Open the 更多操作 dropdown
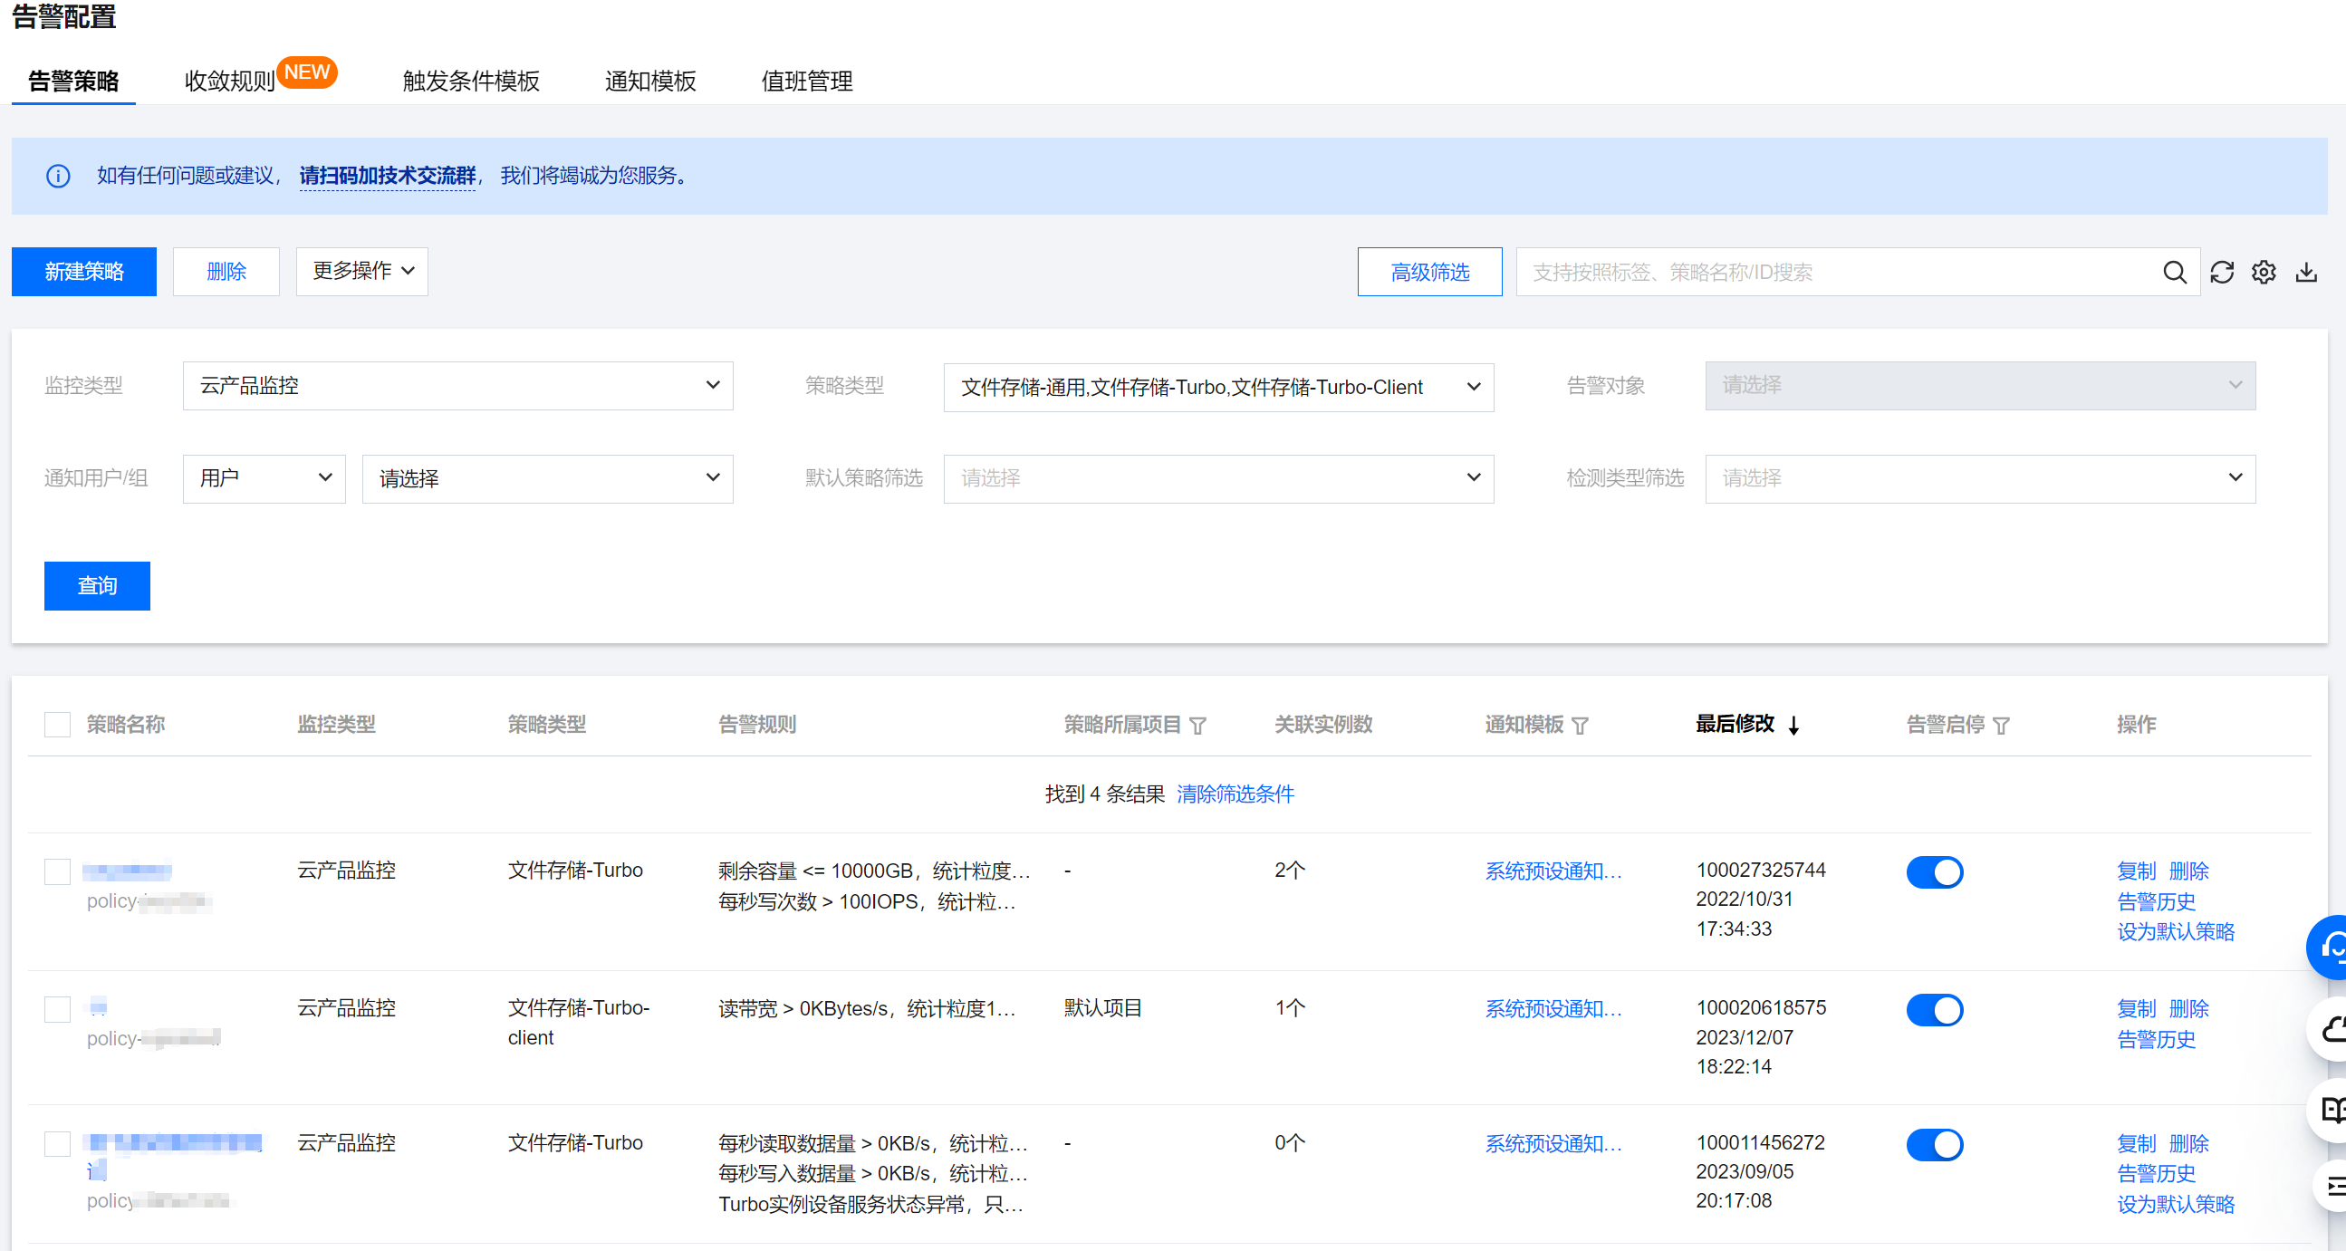Image resolution: width=2346 pixels, height=1251 pixels. coord(361,272)
